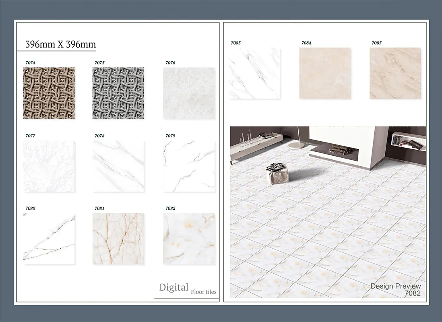
Task: Open the white marble tile 7083
Action: [254, 73]
